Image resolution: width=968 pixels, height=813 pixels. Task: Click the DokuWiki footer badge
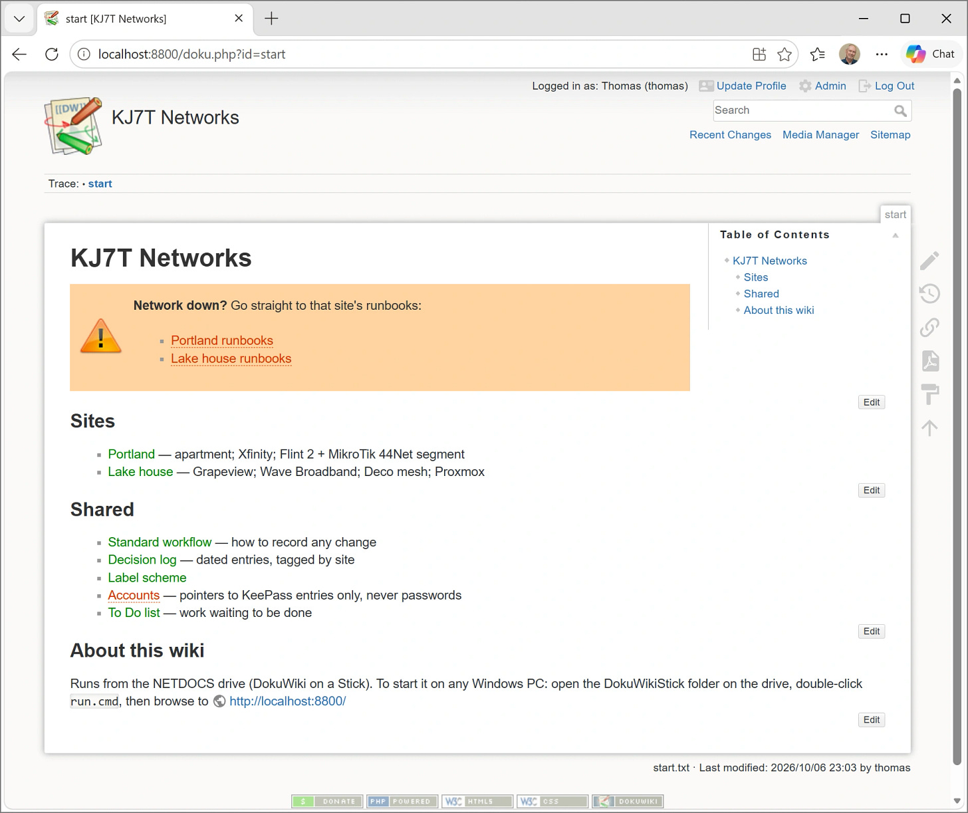[628, 801]
